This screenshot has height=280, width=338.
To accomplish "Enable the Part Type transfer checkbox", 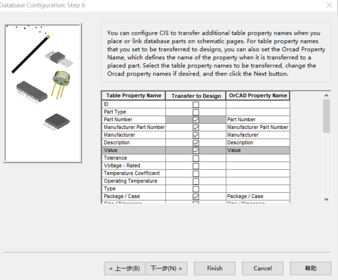I will [196, 112].
